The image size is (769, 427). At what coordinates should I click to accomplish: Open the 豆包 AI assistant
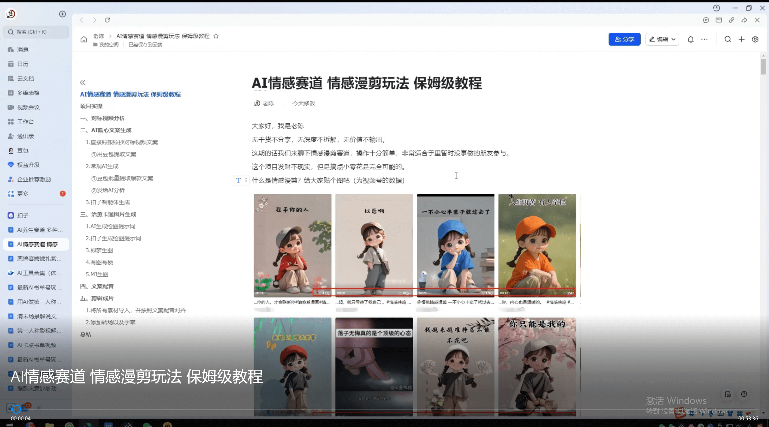[x=21, y=150]
